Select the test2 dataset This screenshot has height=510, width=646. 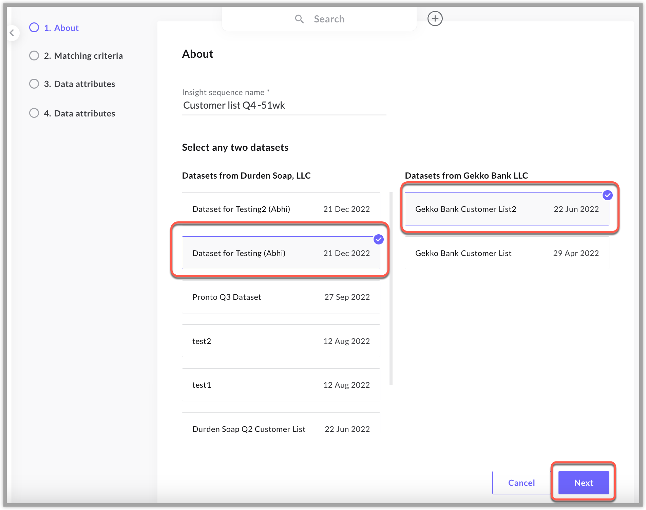point(281,341)
